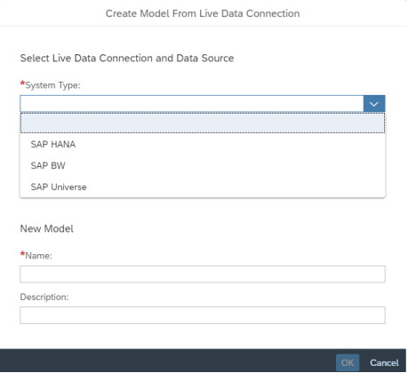408x373 pixels.
Task: Click the red asterisk beside System Type
Action: point(22,83)
